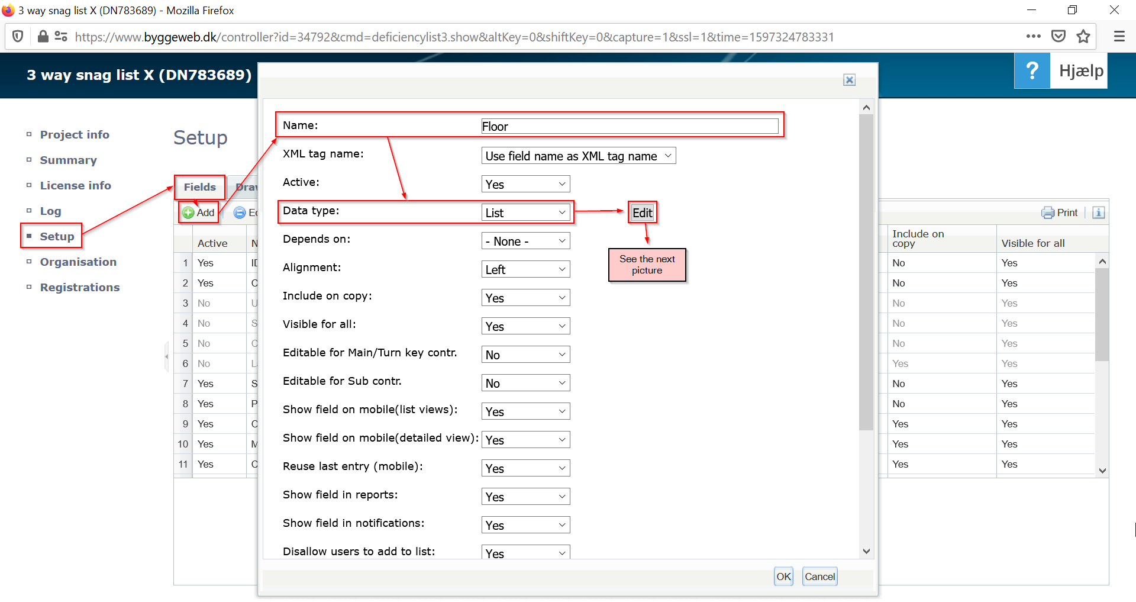The width and height of the screenshot is (1136, 602).
Task: Click the grid scrollbar down arrow
Action: (1102, 471)
